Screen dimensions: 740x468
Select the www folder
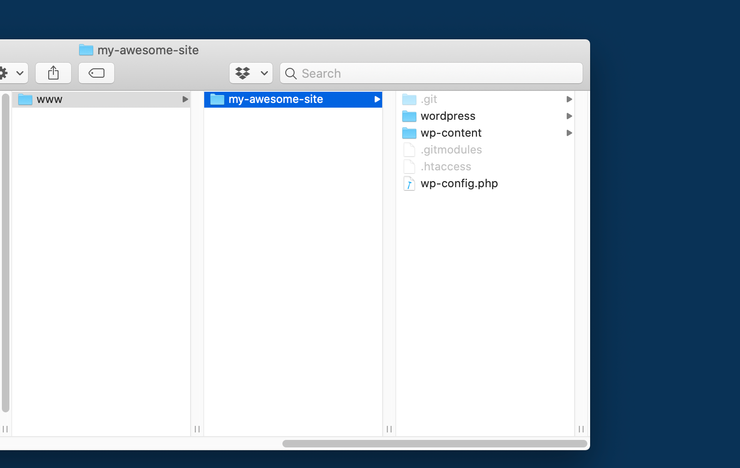click(50, 99)
